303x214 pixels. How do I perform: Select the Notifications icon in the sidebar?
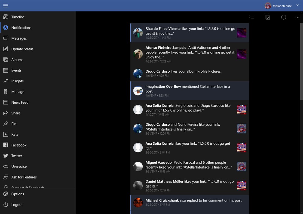[x=5, y=27]
